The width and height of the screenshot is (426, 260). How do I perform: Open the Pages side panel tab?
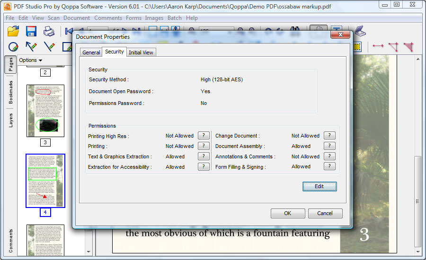tap(10, 64)
